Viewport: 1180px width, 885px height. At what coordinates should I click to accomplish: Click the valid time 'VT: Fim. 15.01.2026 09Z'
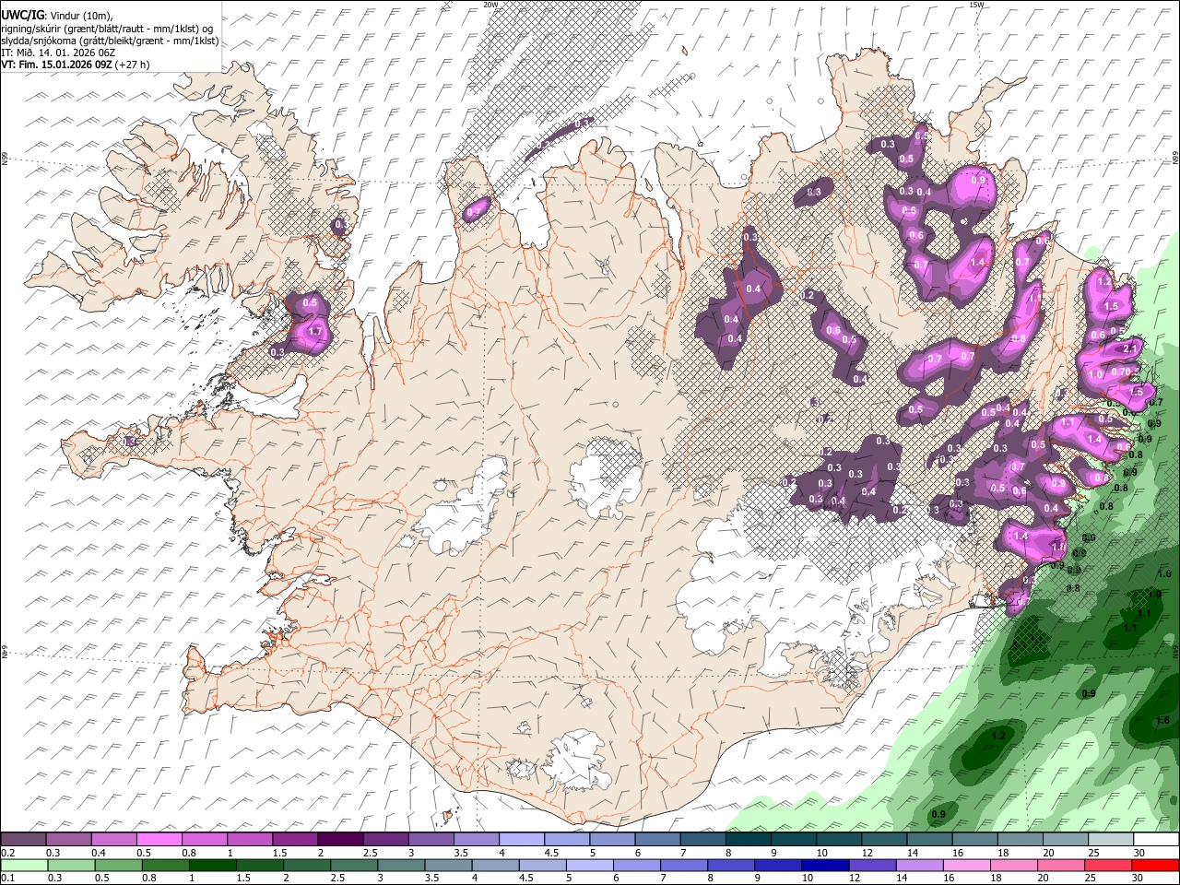[57, 65]
